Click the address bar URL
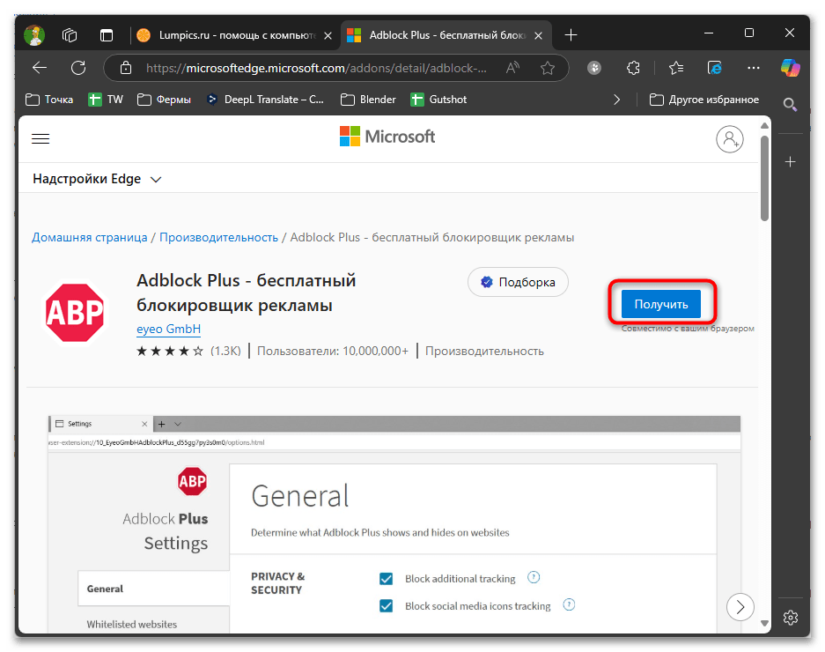825x652 pixels. coord(316,68)
